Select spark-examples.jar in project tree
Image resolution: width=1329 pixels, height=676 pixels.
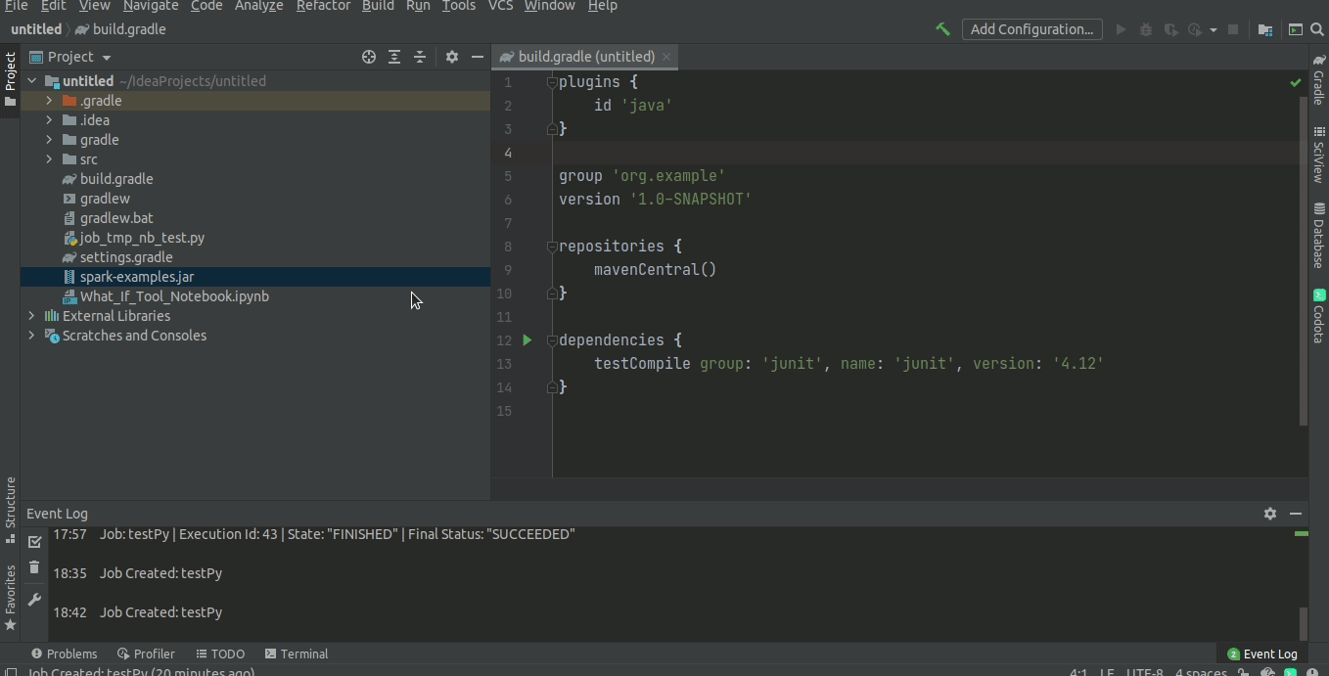click(x=136, y=277)
